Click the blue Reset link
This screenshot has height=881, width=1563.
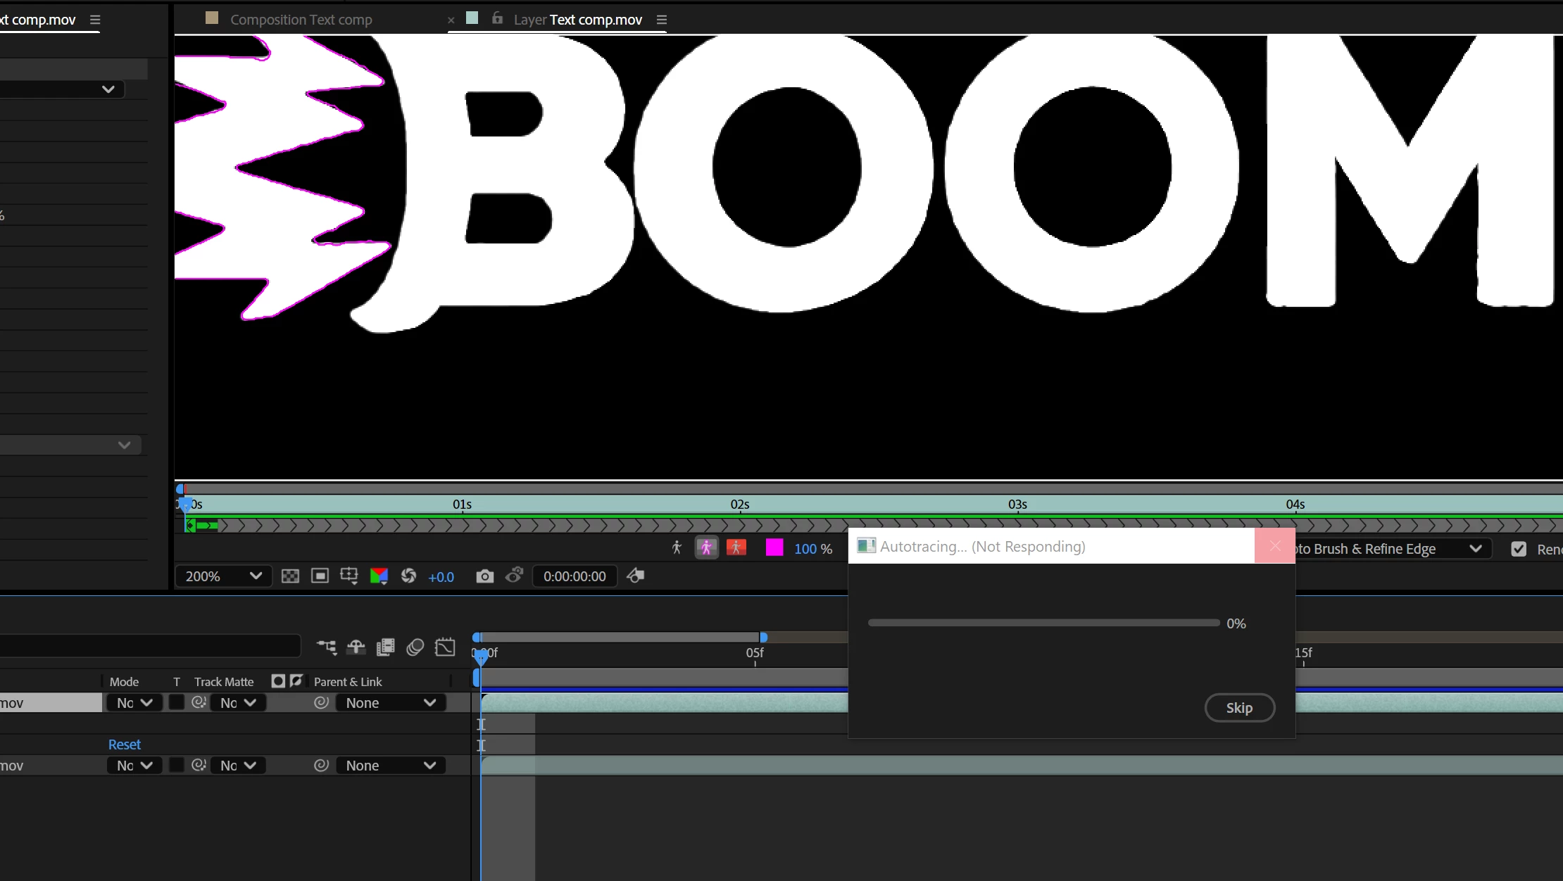coord(124,744)
